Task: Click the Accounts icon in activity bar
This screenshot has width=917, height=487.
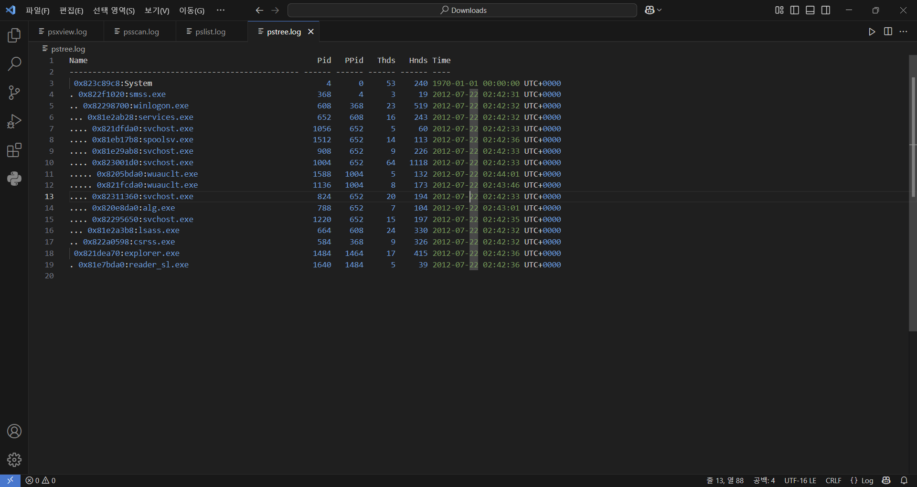Action: [14, 431]
